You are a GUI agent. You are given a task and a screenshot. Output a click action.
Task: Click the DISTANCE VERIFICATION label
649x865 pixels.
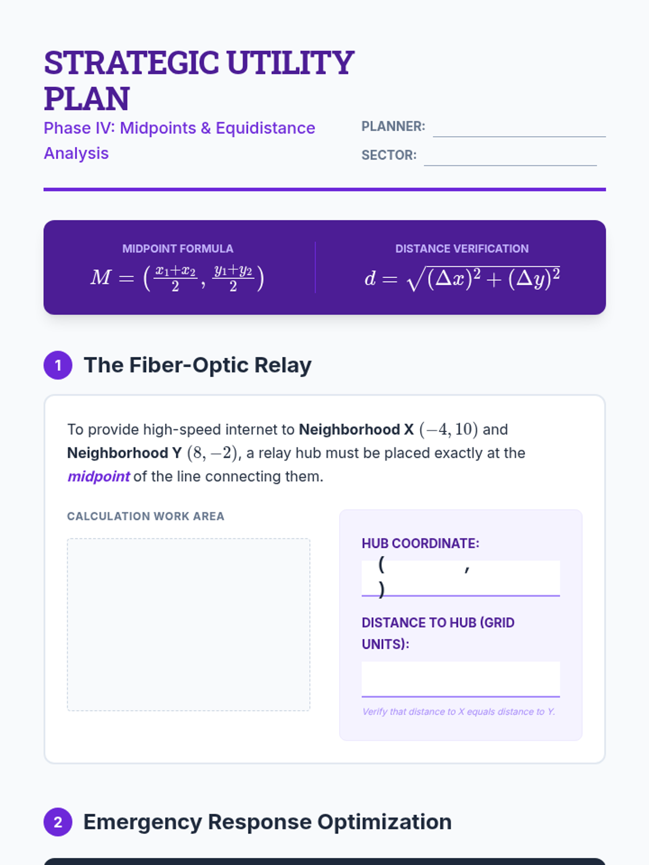(x=462, y=249)
